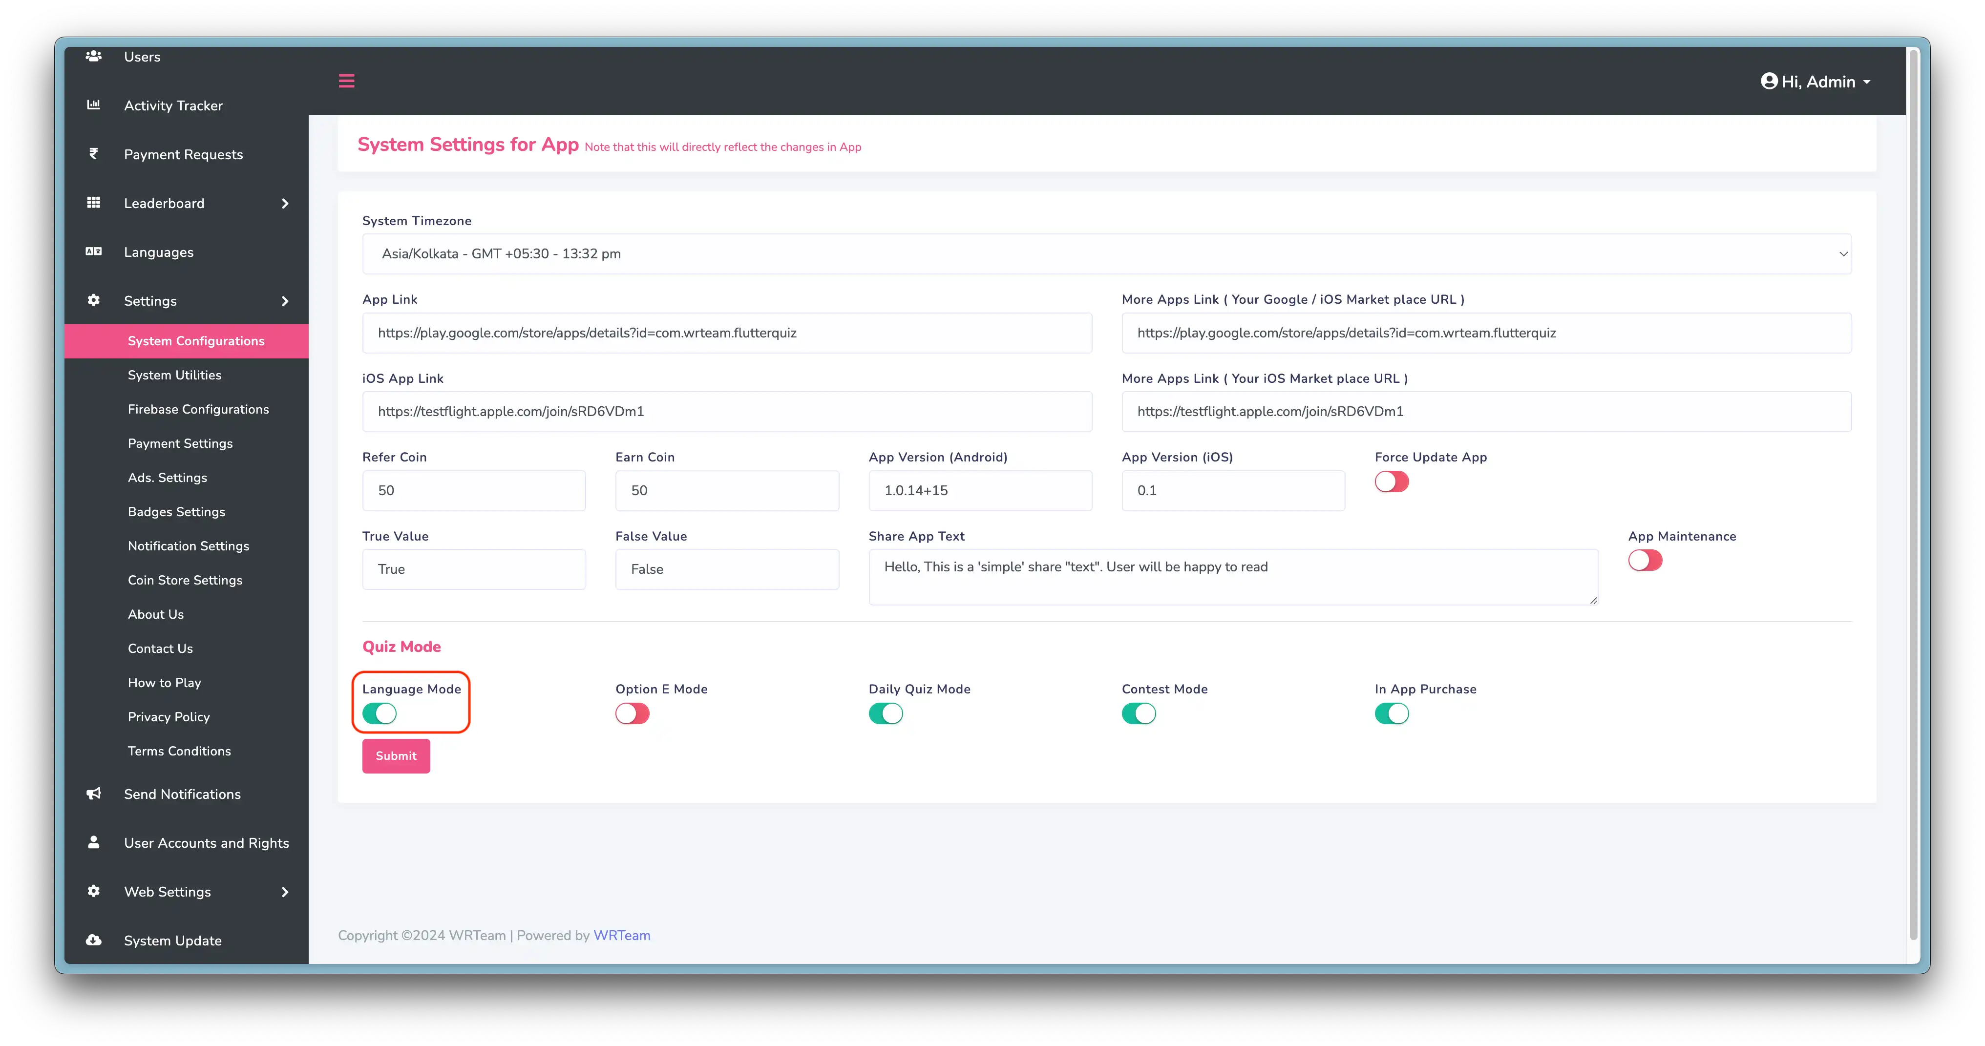
Task: Enable the Option E Mode toggle
Action: tap(632, 713)
